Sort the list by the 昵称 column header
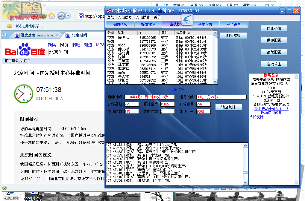Image resolution: width=305 pixels, height=201 pixels. (x=127, y=33)
